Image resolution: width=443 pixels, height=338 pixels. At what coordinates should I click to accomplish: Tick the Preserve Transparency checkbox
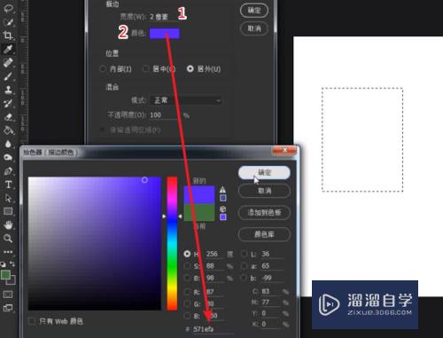pos(103,130)
